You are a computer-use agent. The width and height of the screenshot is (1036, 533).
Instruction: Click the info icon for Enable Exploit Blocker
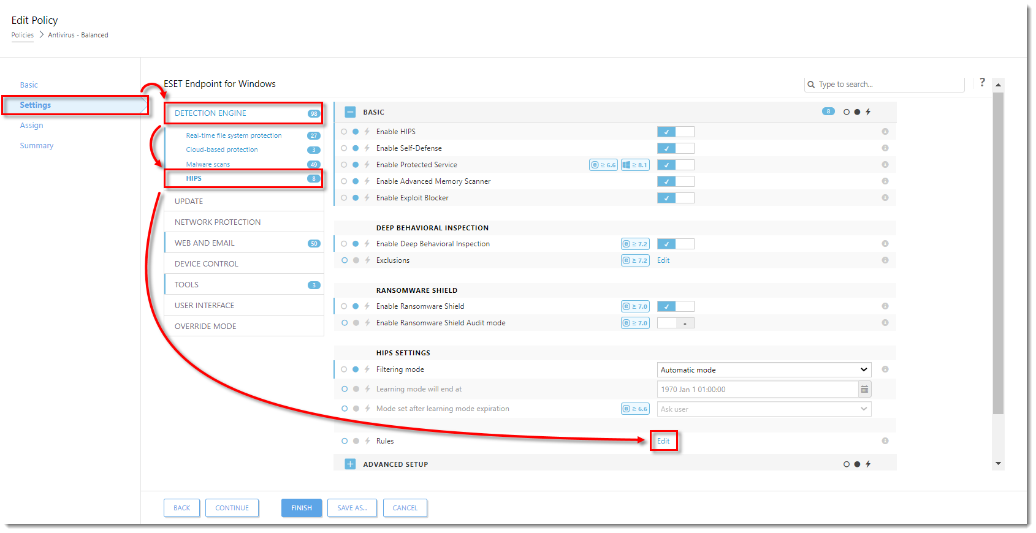(885, 198)
